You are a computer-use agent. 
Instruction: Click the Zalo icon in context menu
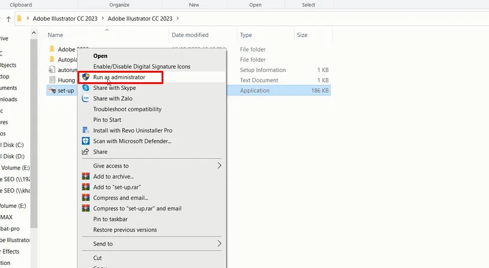[x=85, y=98]
